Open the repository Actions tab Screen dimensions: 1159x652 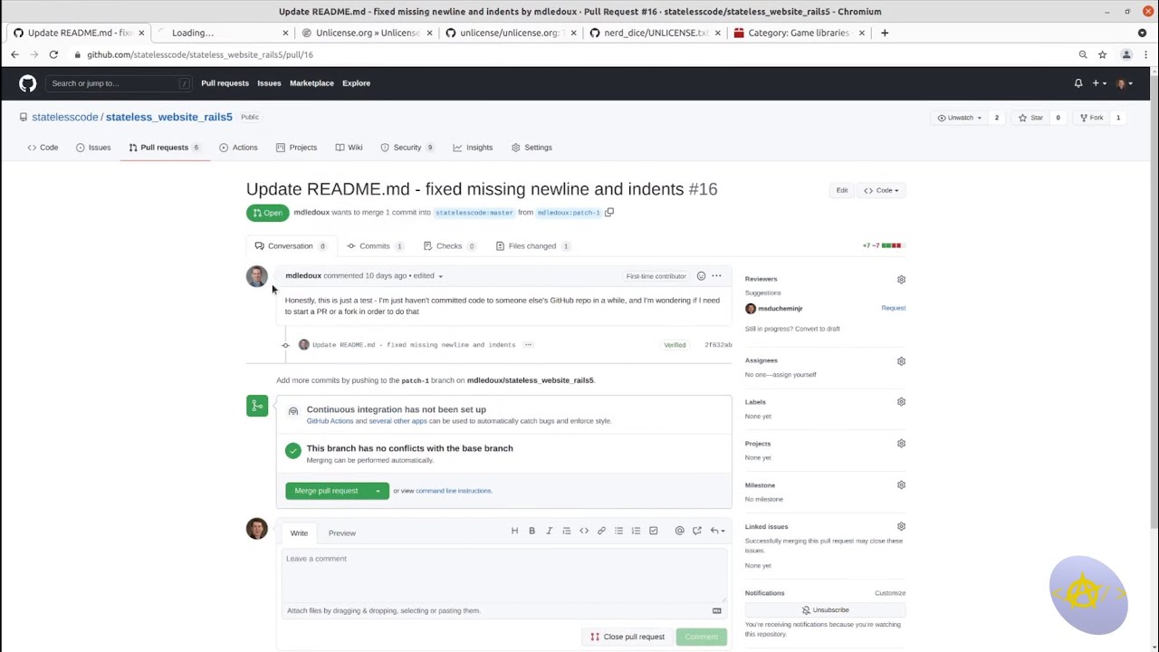tap(238, 148)
